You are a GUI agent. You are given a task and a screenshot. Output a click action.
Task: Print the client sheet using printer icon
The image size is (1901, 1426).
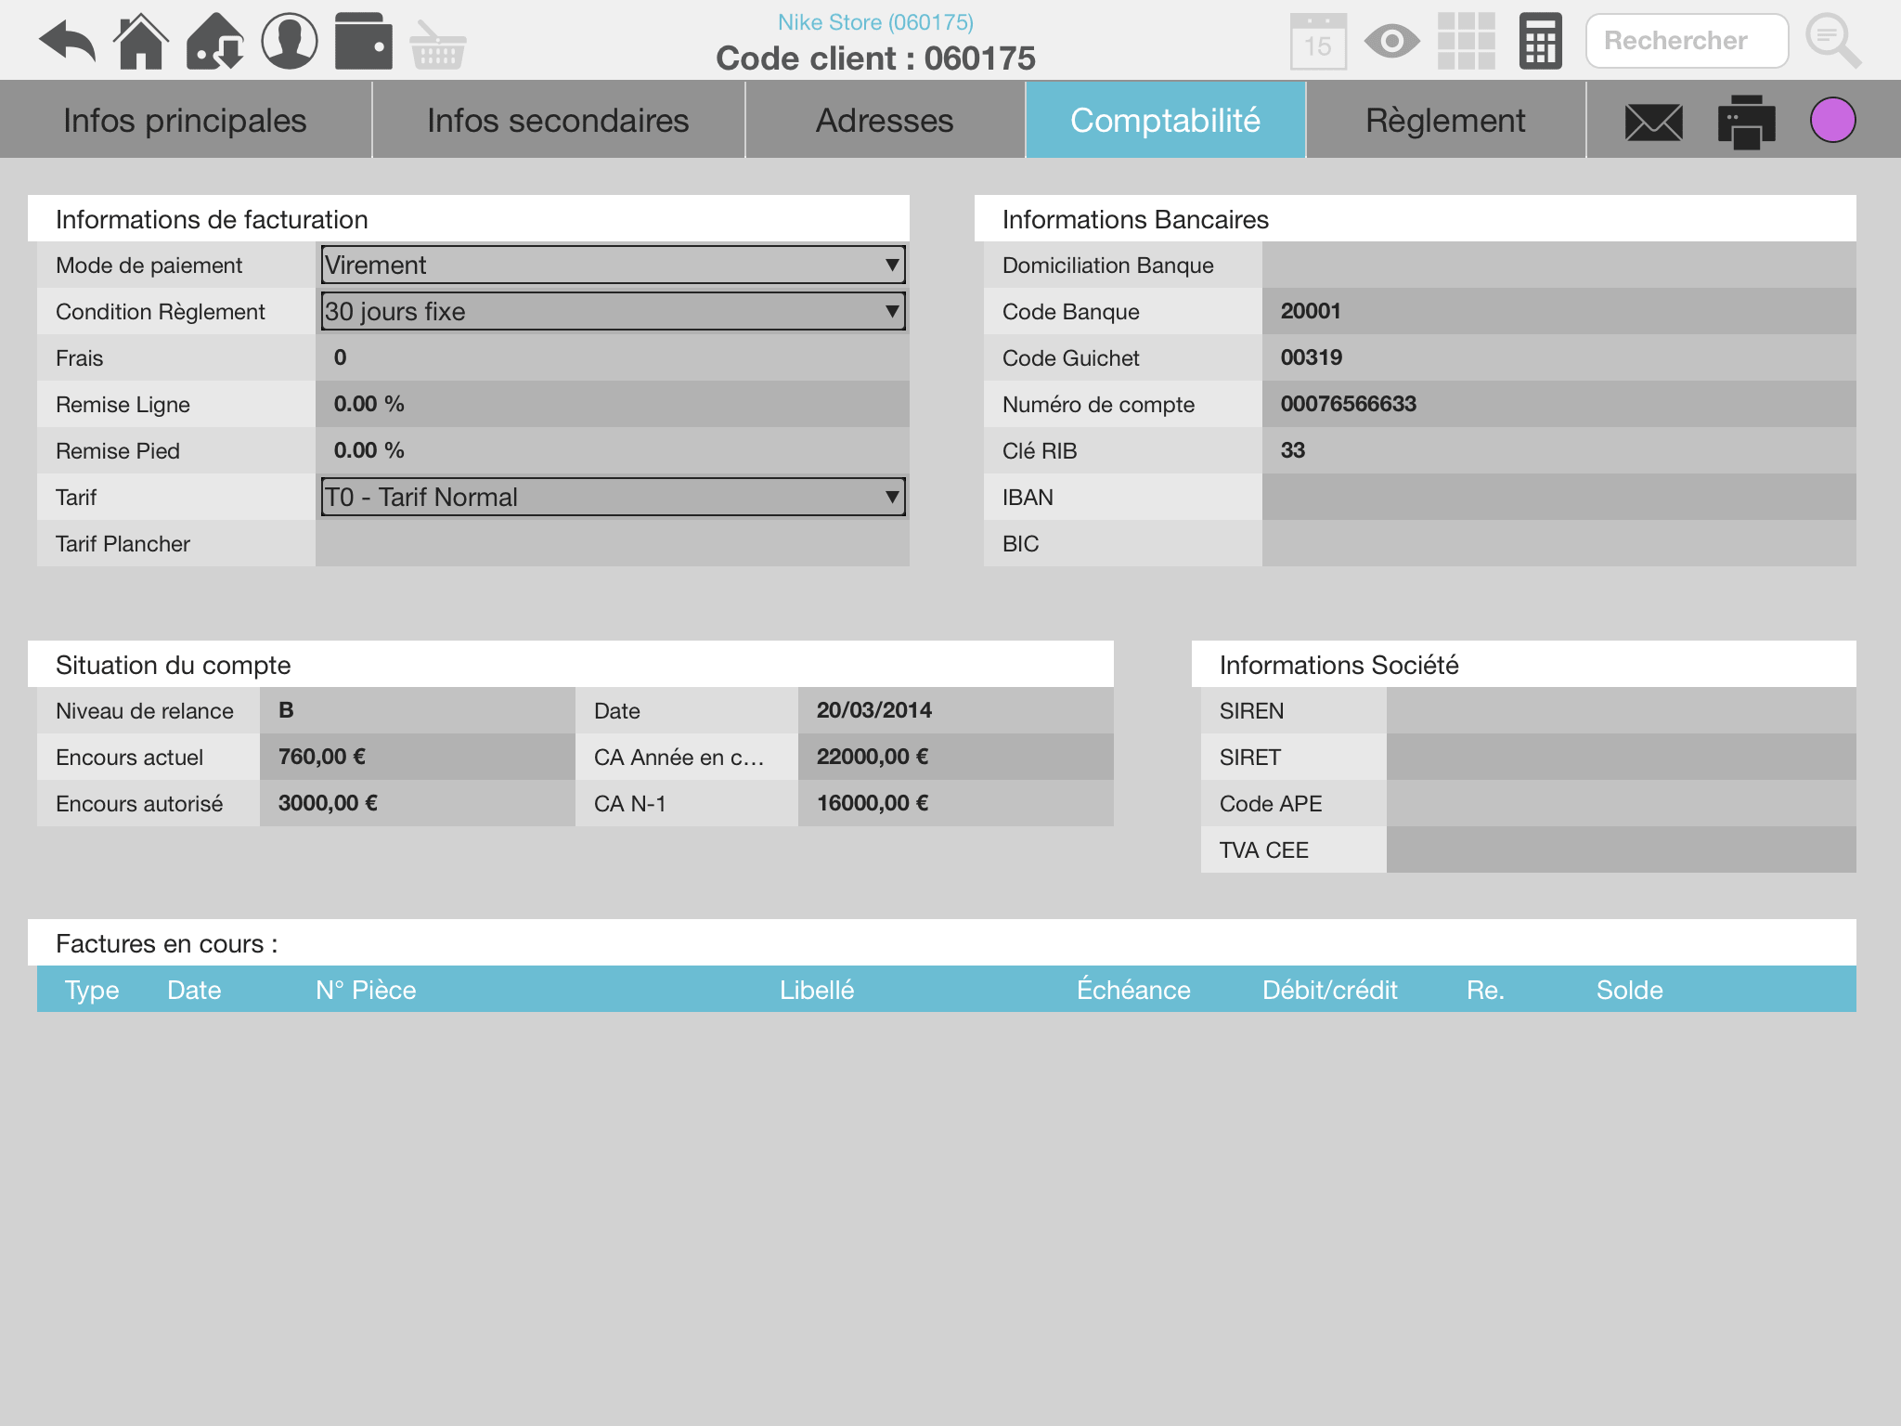tap(1746, 120)
